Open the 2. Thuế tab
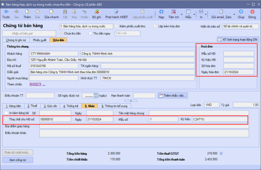Screen dimensions: 261x170 coord(32,106)
